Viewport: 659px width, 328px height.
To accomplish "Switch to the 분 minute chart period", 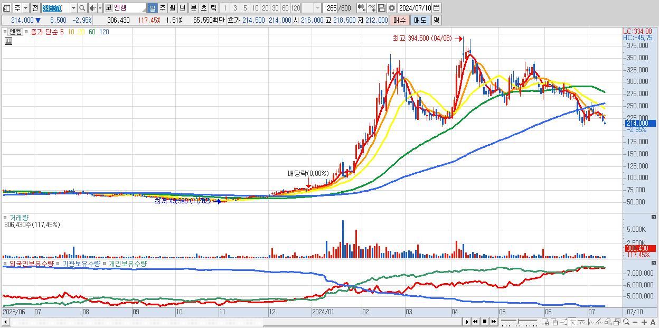I will [x=193, y=8].
